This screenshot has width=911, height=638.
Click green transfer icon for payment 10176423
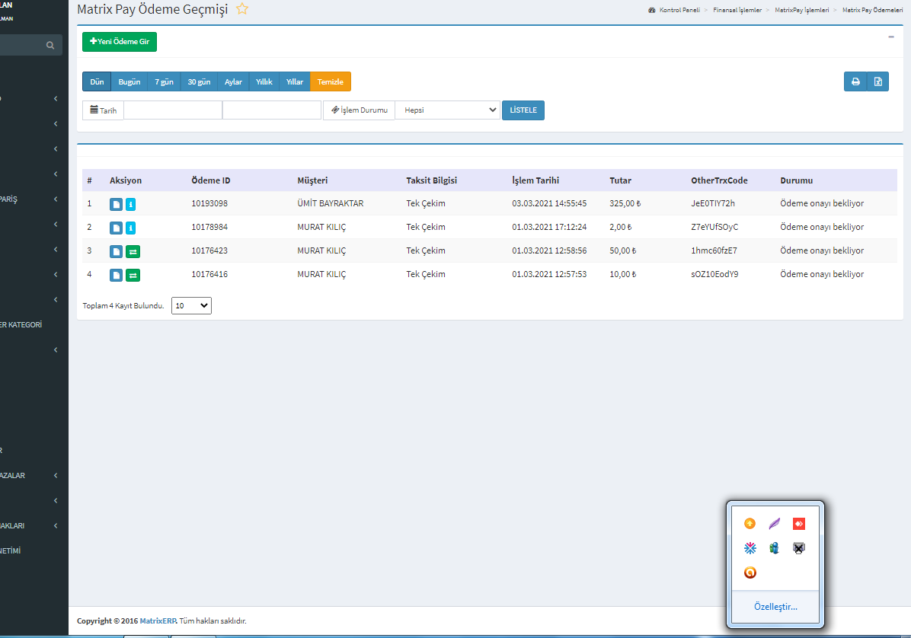tap(133, 251)
